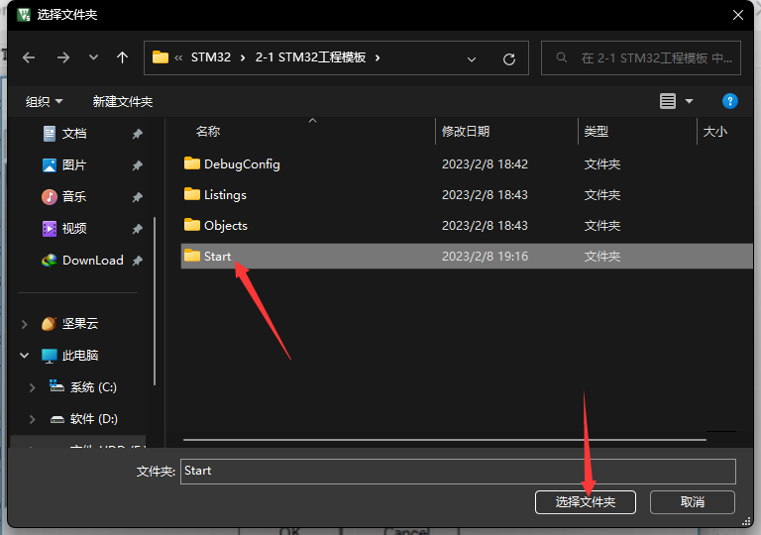Expand the 坚果云 tree node

pyautogui.click(x=25, y=324)
